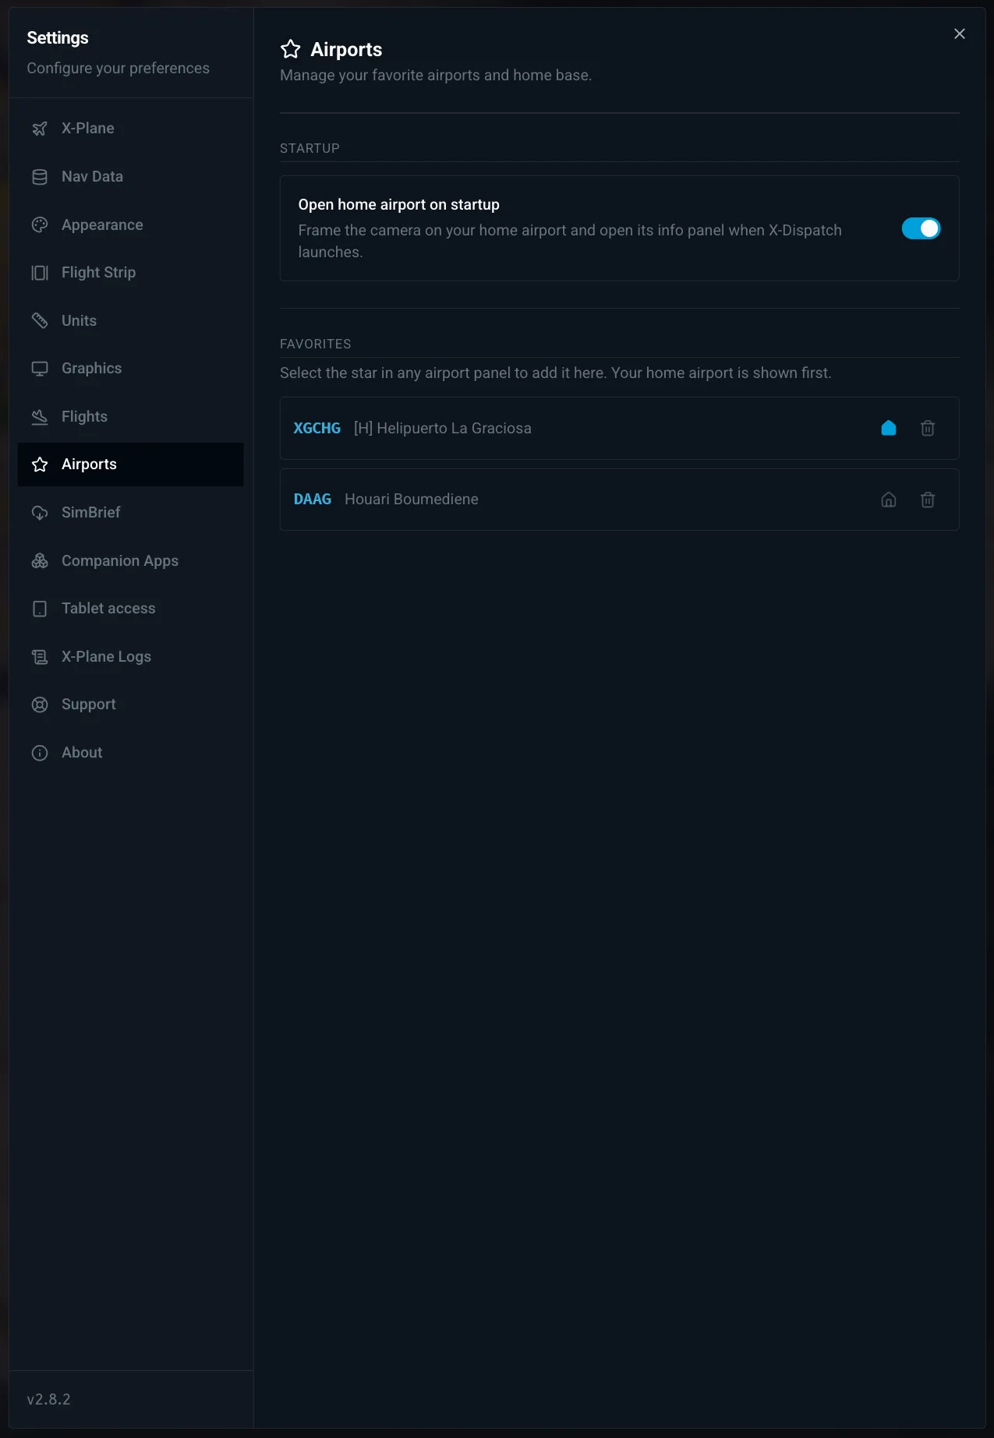994x1438 pixels.
Task: Go to Flight Strip settings
Action: [131, 273]
